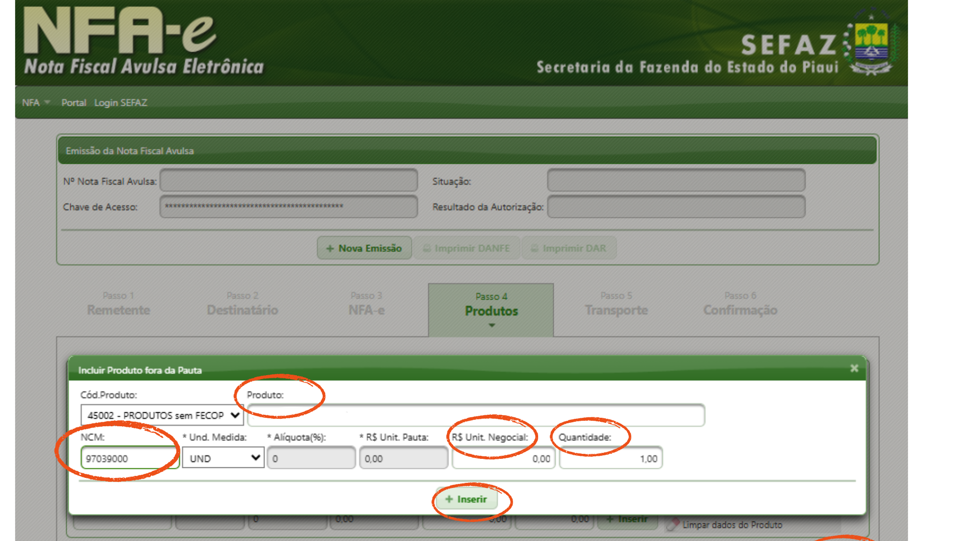Open the NFA dropdown menu
The width and height of the screenshot is (962, 541).
[x=36, y=103]
